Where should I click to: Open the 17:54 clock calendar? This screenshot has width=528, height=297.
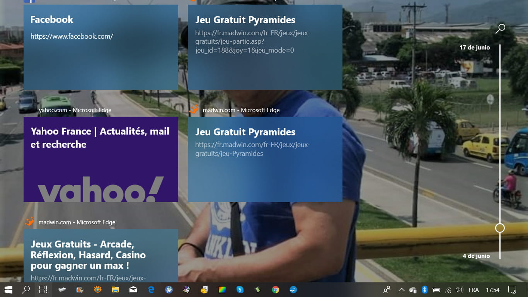tap(492, 290)
